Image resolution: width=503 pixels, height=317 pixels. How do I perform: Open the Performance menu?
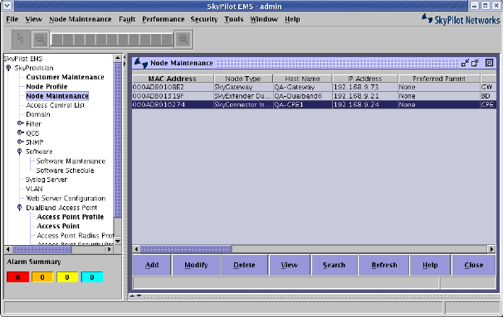[x=164, y=19]
